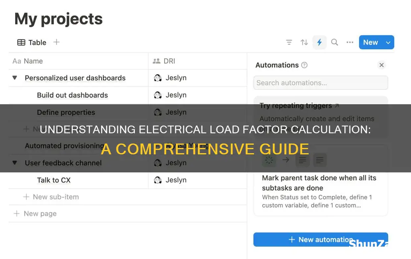Open Personalized user dashboards page

point(75,78)
